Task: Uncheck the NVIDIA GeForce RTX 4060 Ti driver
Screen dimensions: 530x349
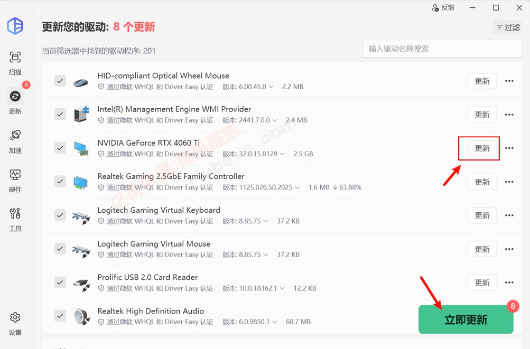Action: (59, 148)
